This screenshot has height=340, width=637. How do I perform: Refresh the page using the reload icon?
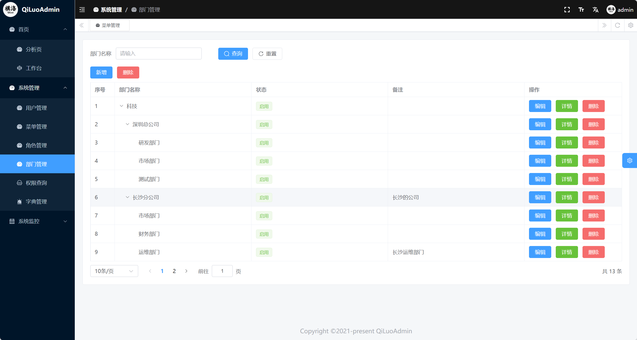click(617, 25)
